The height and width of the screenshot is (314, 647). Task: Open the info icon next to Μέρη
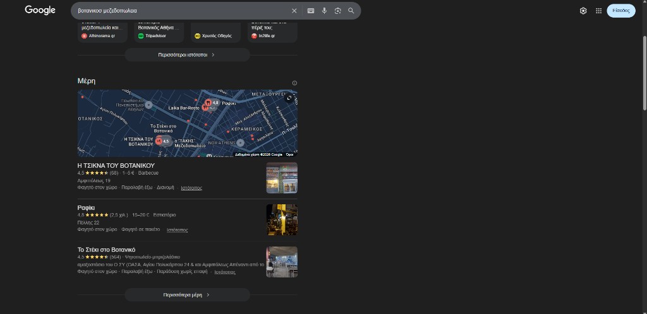294,83
